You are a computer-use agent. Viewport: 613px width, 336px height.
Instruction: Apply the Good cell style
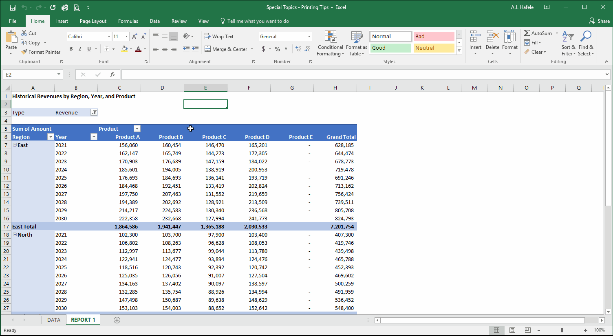click(390, 48)
